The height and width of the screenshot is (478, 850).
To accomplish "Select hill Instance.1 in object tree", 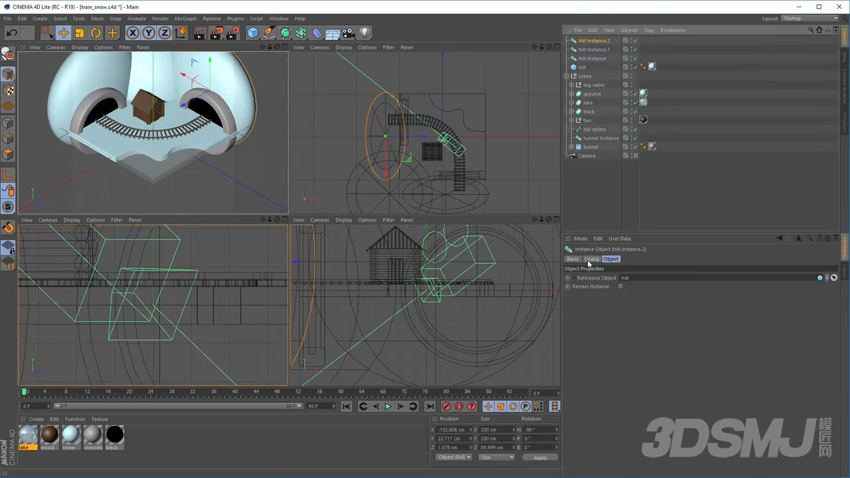I will (594, 49).
